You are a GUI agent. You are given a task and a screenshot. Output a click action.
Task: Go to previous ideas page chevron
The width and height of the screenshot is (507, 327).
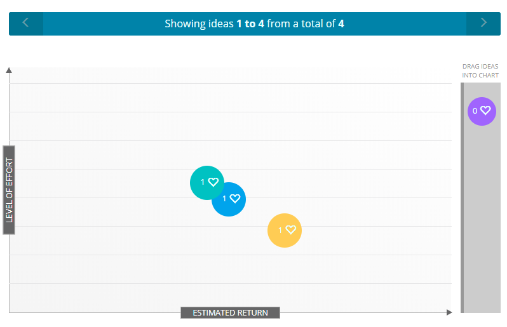click(x=25, y=23)
